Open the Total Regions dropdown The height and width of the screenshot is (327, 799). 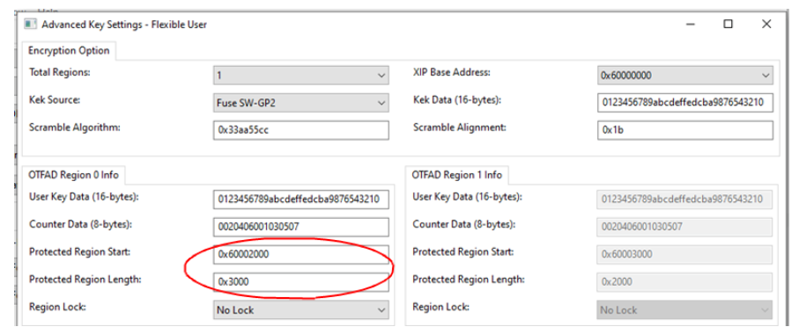point(300,76)
